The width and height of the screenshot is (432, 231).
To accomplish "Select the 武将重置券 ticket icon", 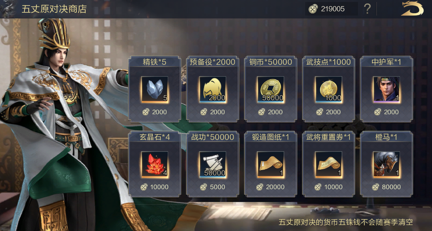I will click(328, 164).
